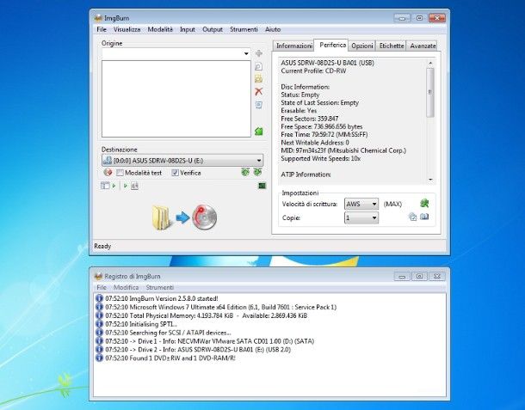Click the second small green play arrow

pyautogui.click(x=125, y=186)
